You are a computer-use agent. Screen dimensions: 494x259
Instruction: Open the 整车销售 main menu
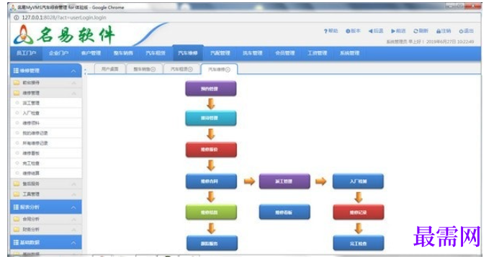[x=123, y=53]
